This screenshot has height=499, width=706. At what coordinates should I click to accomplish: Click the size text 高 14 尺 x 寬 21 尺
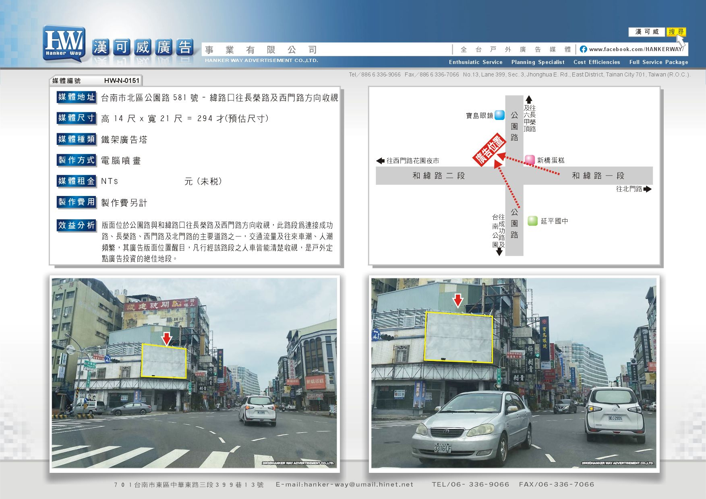coord(142,119)
